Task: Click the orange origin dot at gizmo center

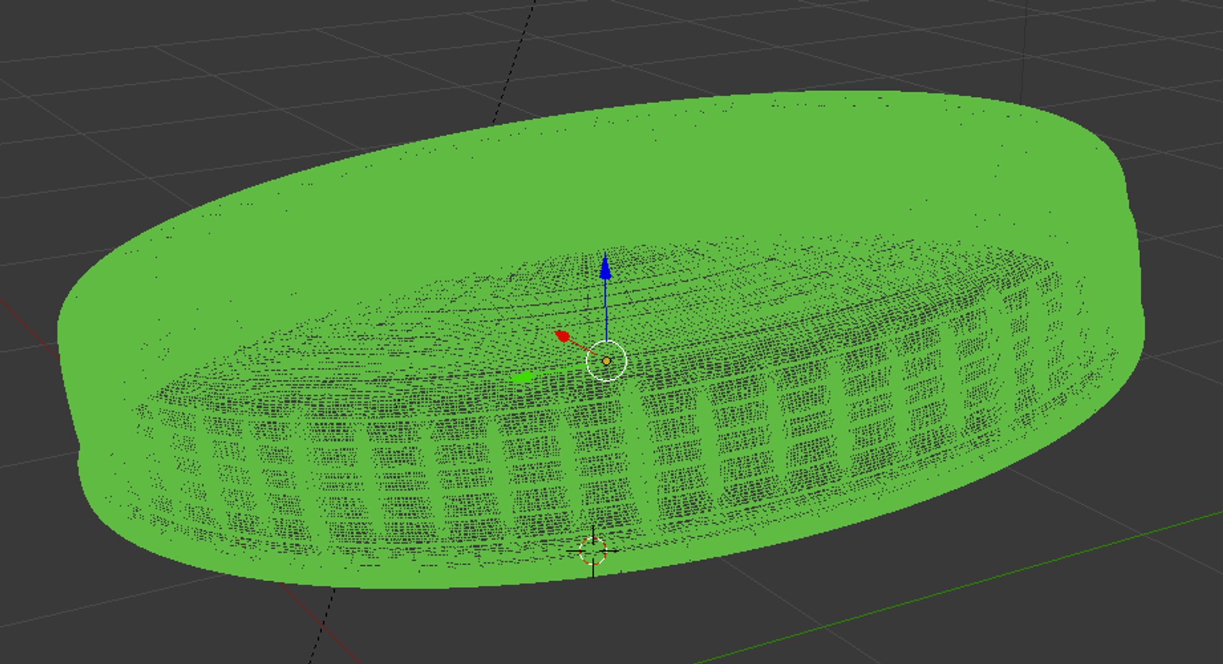Action: coord(606,361)
